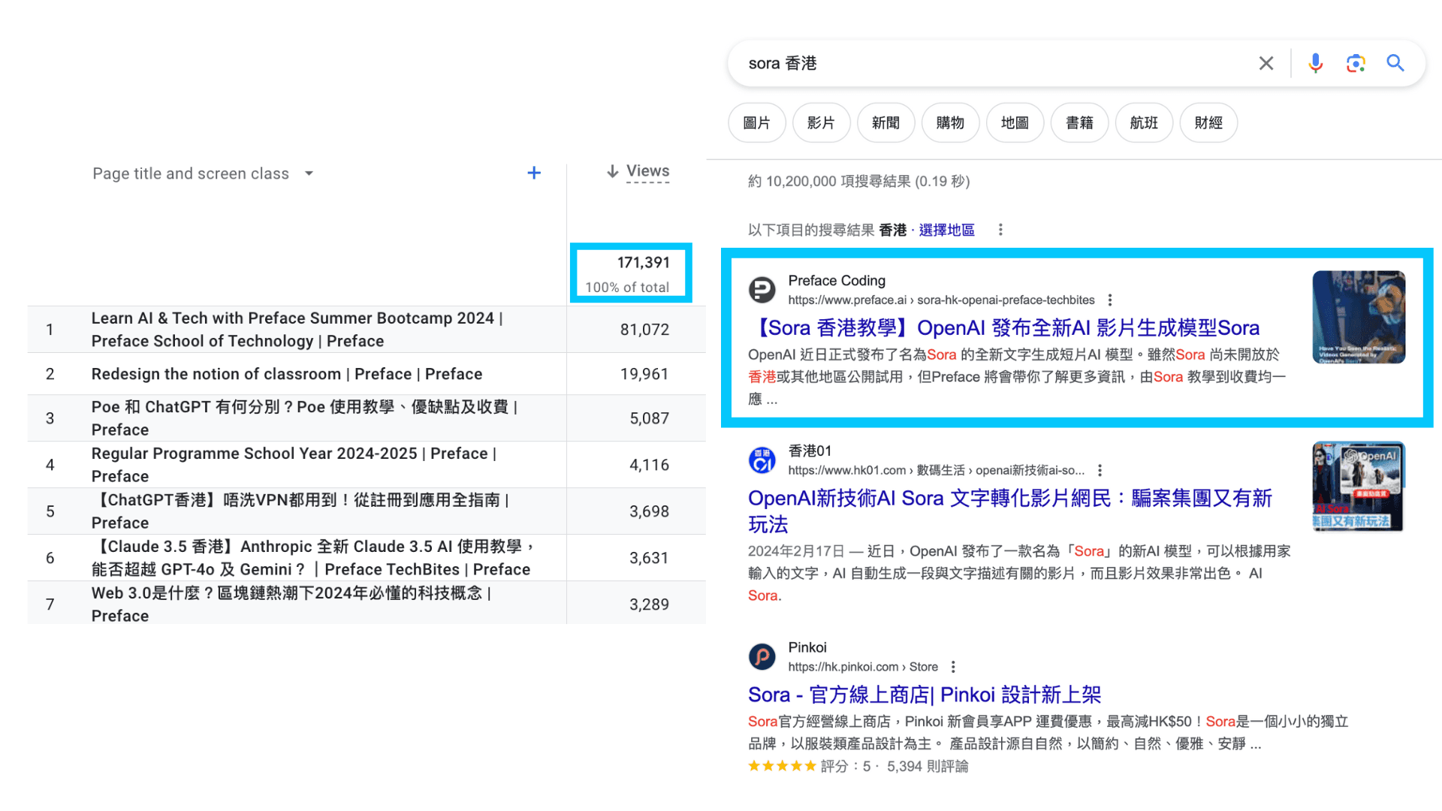This screenshot has height=811, width=1442.
Task: Open three-dot menu for Preface Coding result
Action: [x=1110, y=300]
